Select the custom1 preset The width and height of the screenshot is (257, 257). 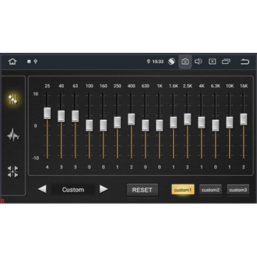tap(183, 190)
